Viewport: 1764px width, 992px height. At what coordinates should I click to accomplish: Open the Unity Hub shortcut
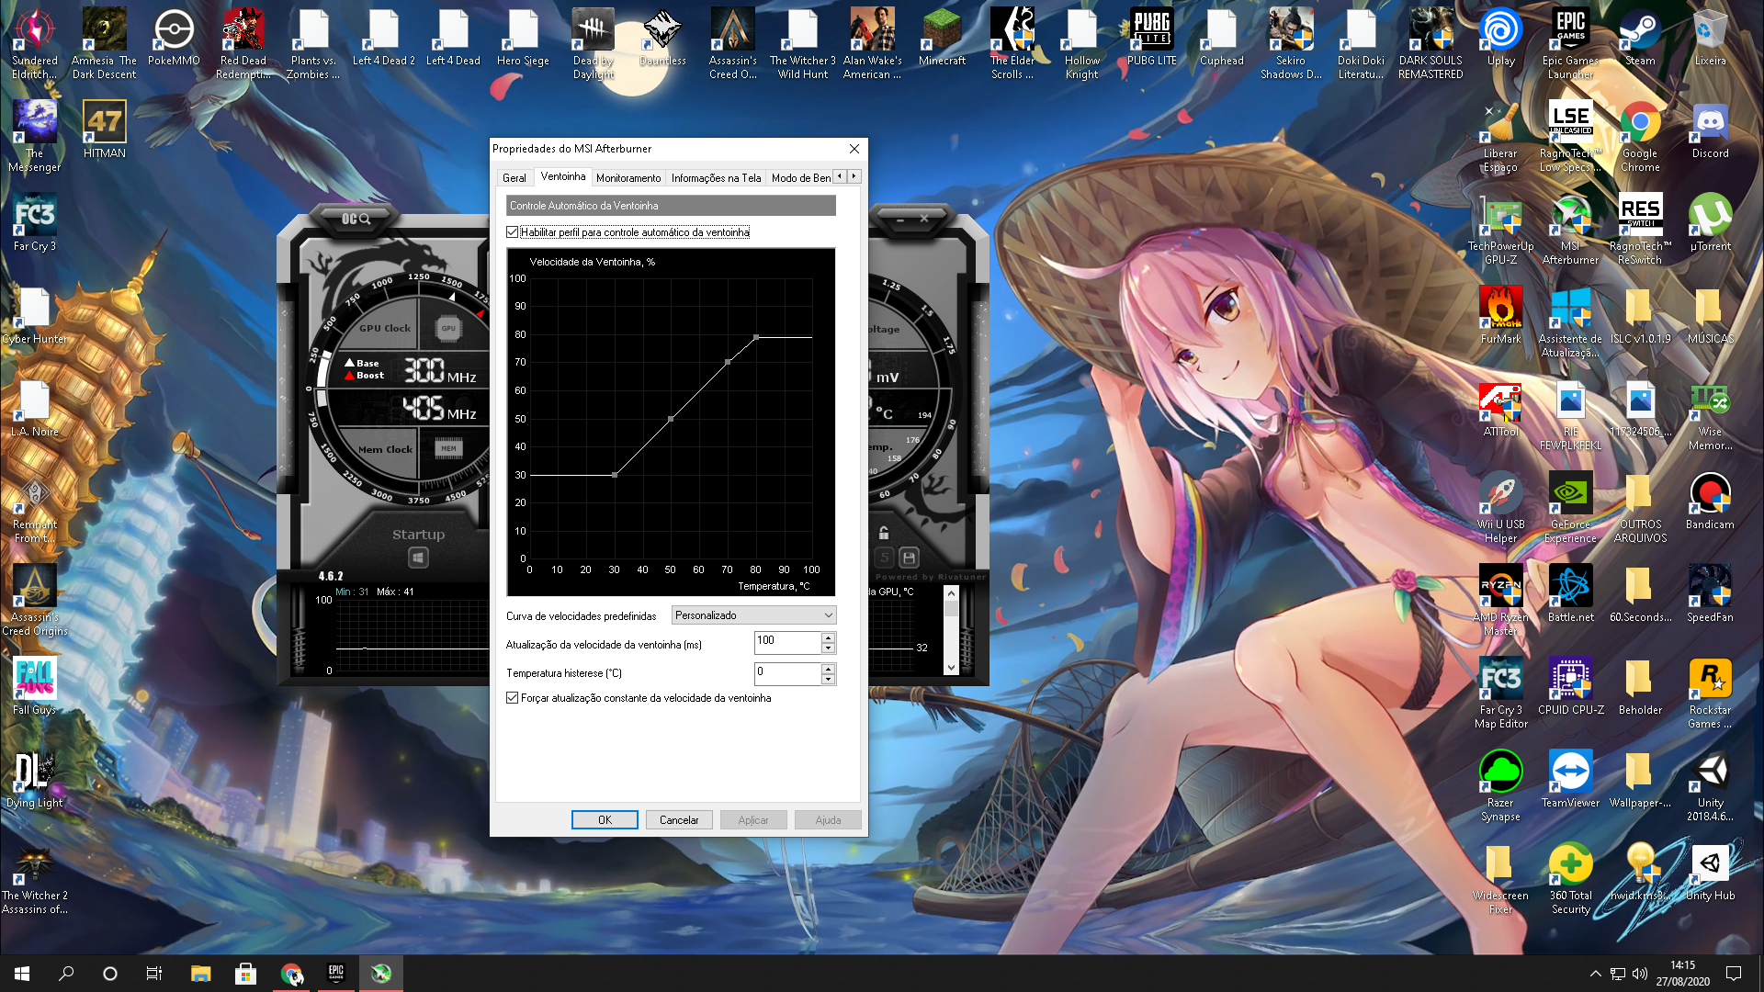click(1710, 874)
